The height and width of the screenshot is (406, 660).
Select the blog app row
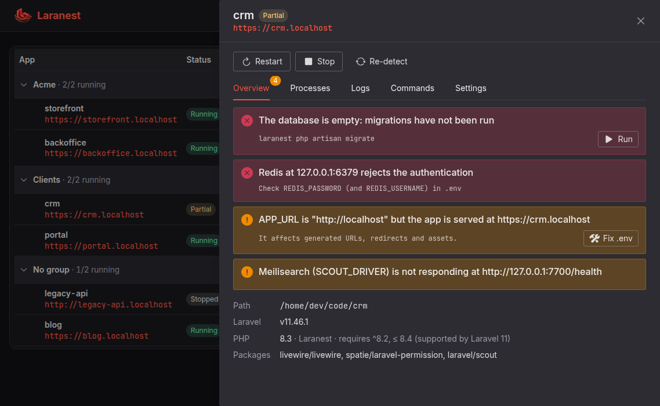pos(117,331)
